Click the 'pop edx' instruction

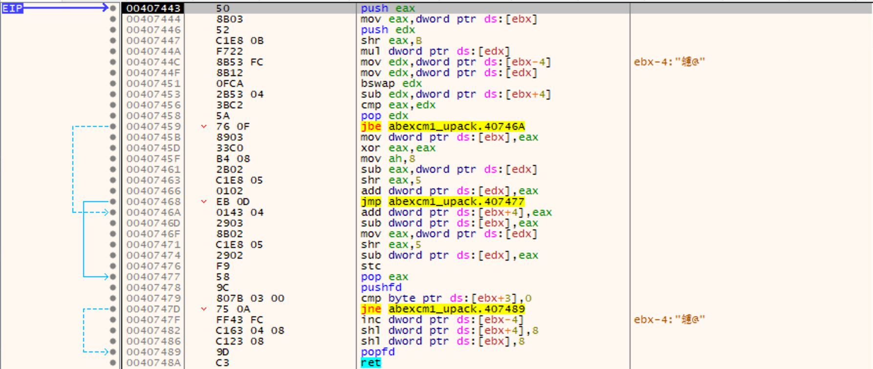point(385,116)
